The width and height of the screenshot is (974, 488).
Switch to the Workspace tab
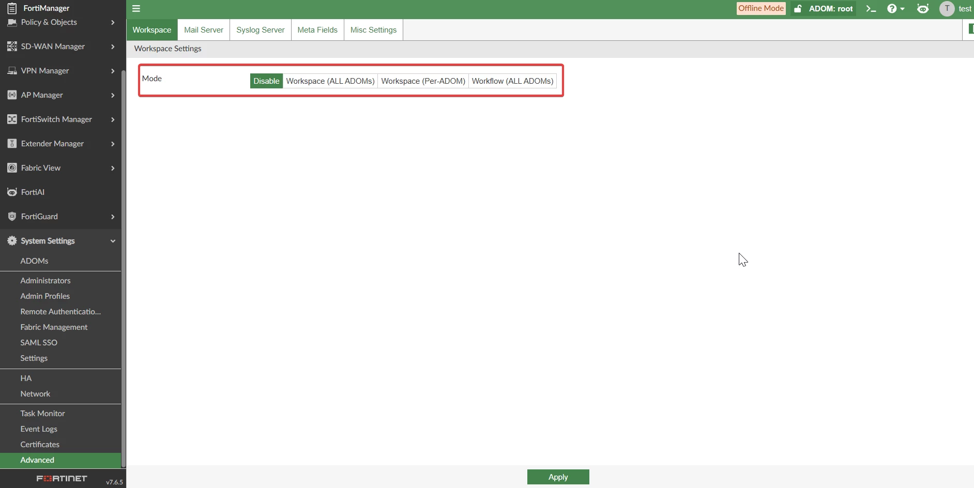point(152,30)
